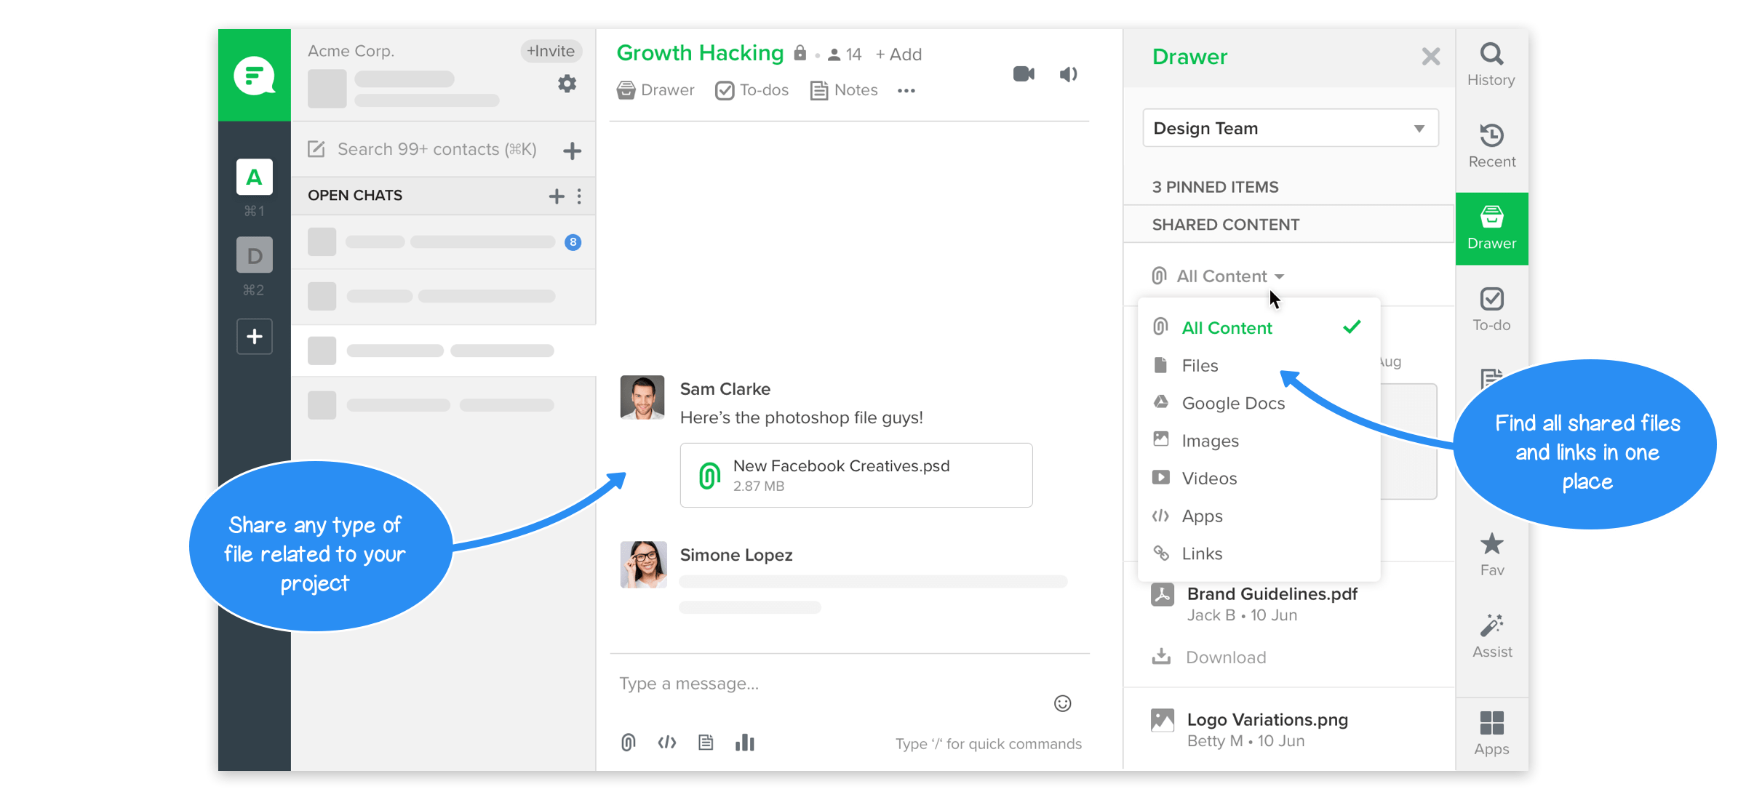Viewport: 1746px width, 800px height.
Task: Create a note from message toolbar
Action: [x=706, y=742]
